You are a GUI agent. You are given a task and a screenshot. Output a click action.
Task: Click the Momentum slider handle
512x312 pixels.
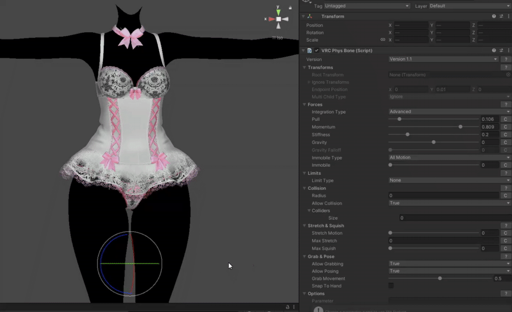[460, 127]
